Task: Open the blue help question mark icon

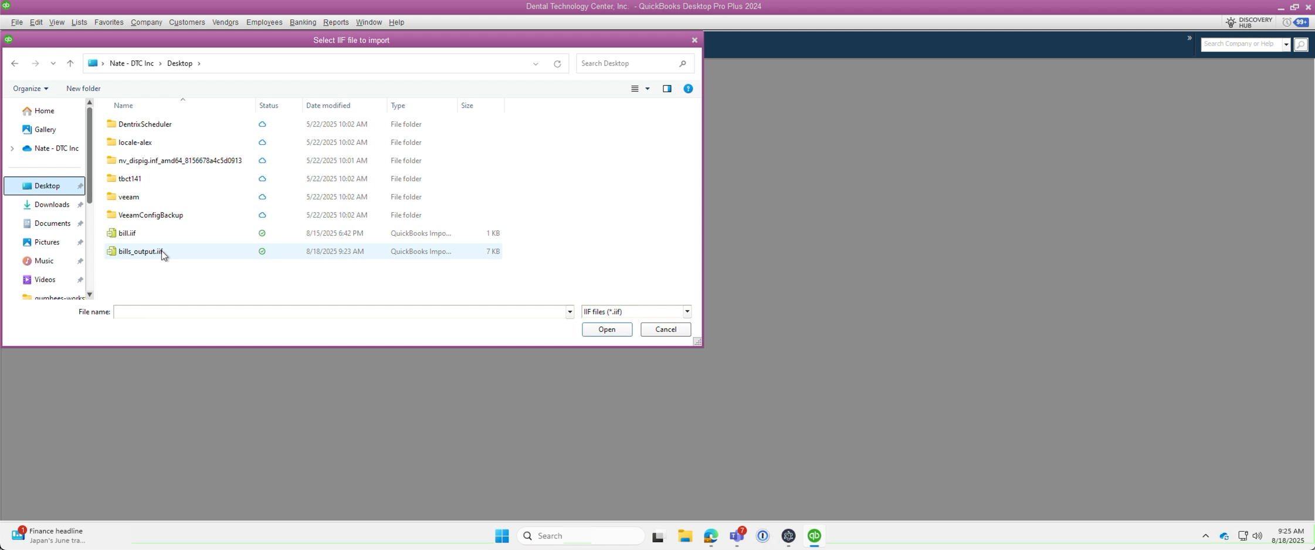Action: point(688,89)
